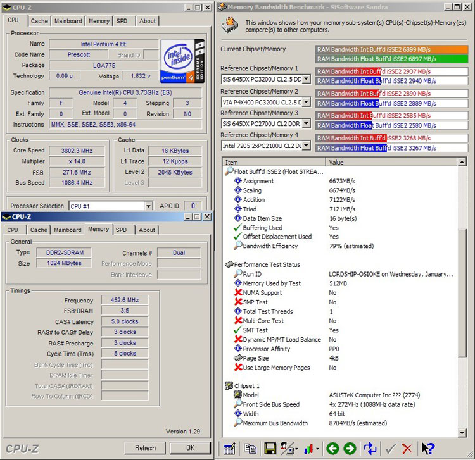Click the Bandwidth Efficiency magnifier icon

pos(237,246)
